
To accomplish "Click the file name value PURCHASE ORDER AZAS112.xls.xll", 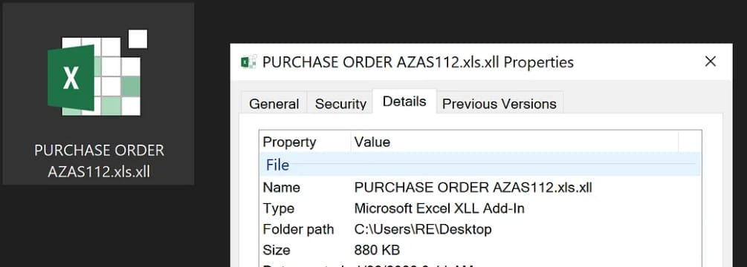I will [x=473, y=187].
